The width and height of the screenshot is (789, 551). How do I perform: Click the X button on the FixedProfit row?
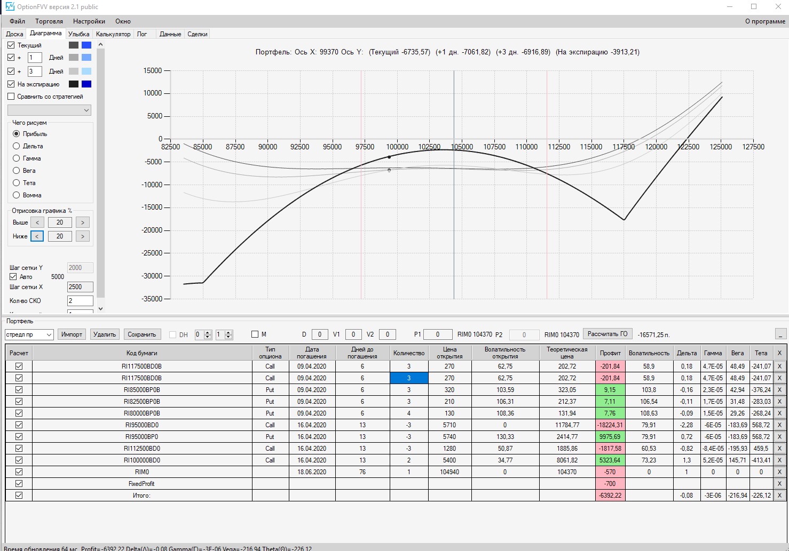coord(779,484)
